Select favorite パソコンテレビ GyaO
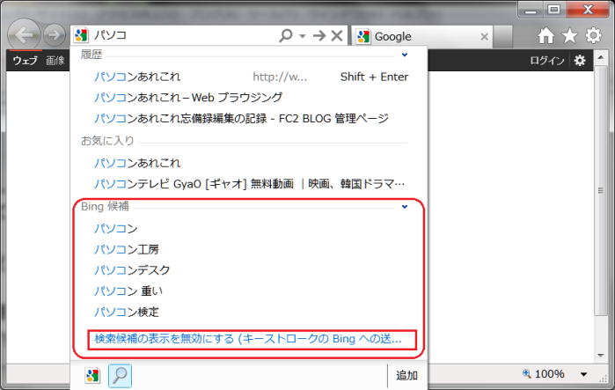The image size is (615, 390). click(251, 184)
